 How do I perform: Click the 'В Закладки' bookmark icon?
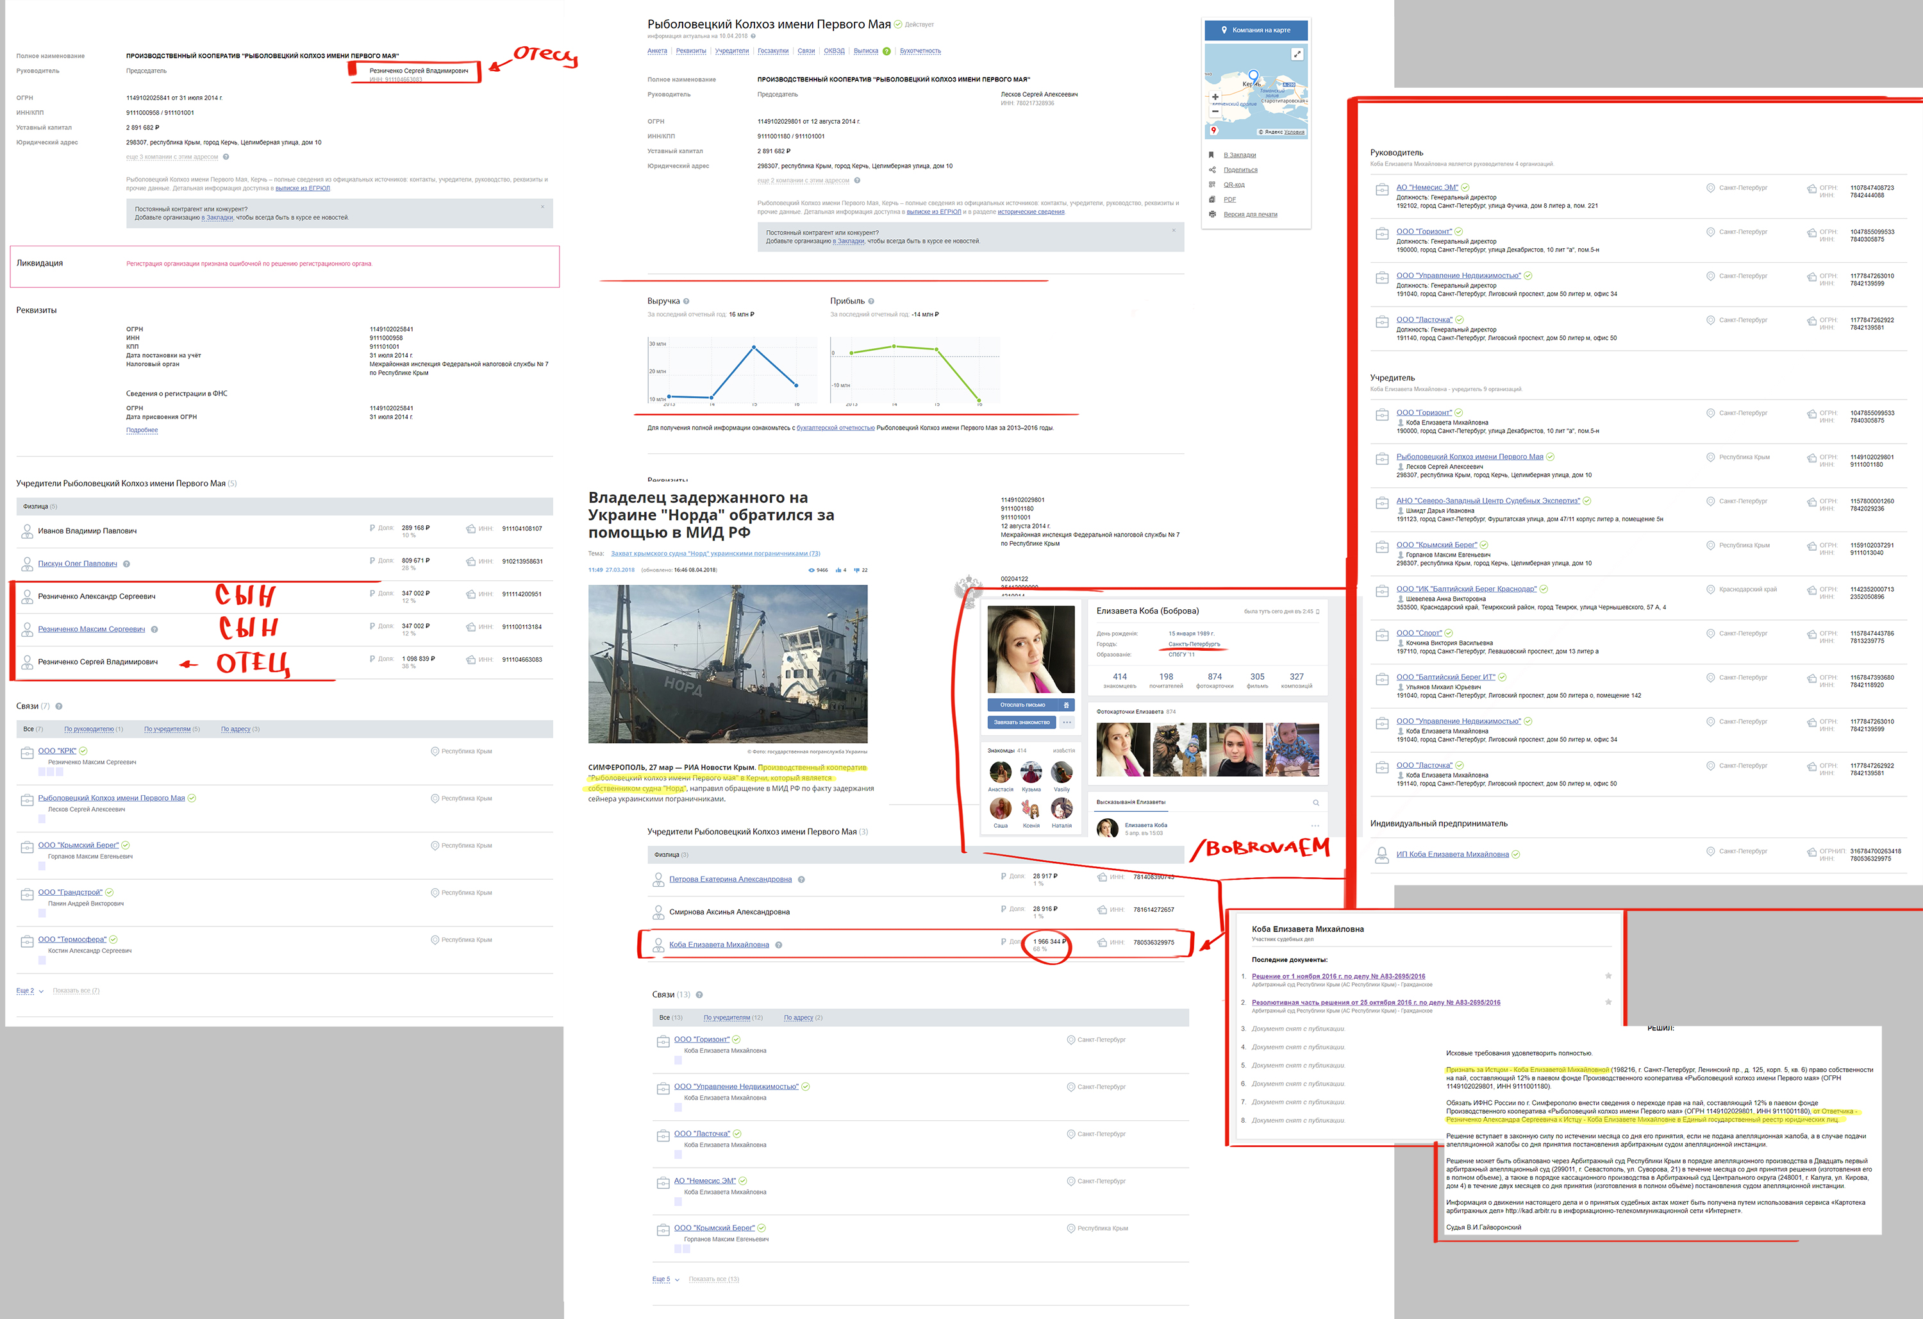pyautogui.click(x=1211, y=155)
